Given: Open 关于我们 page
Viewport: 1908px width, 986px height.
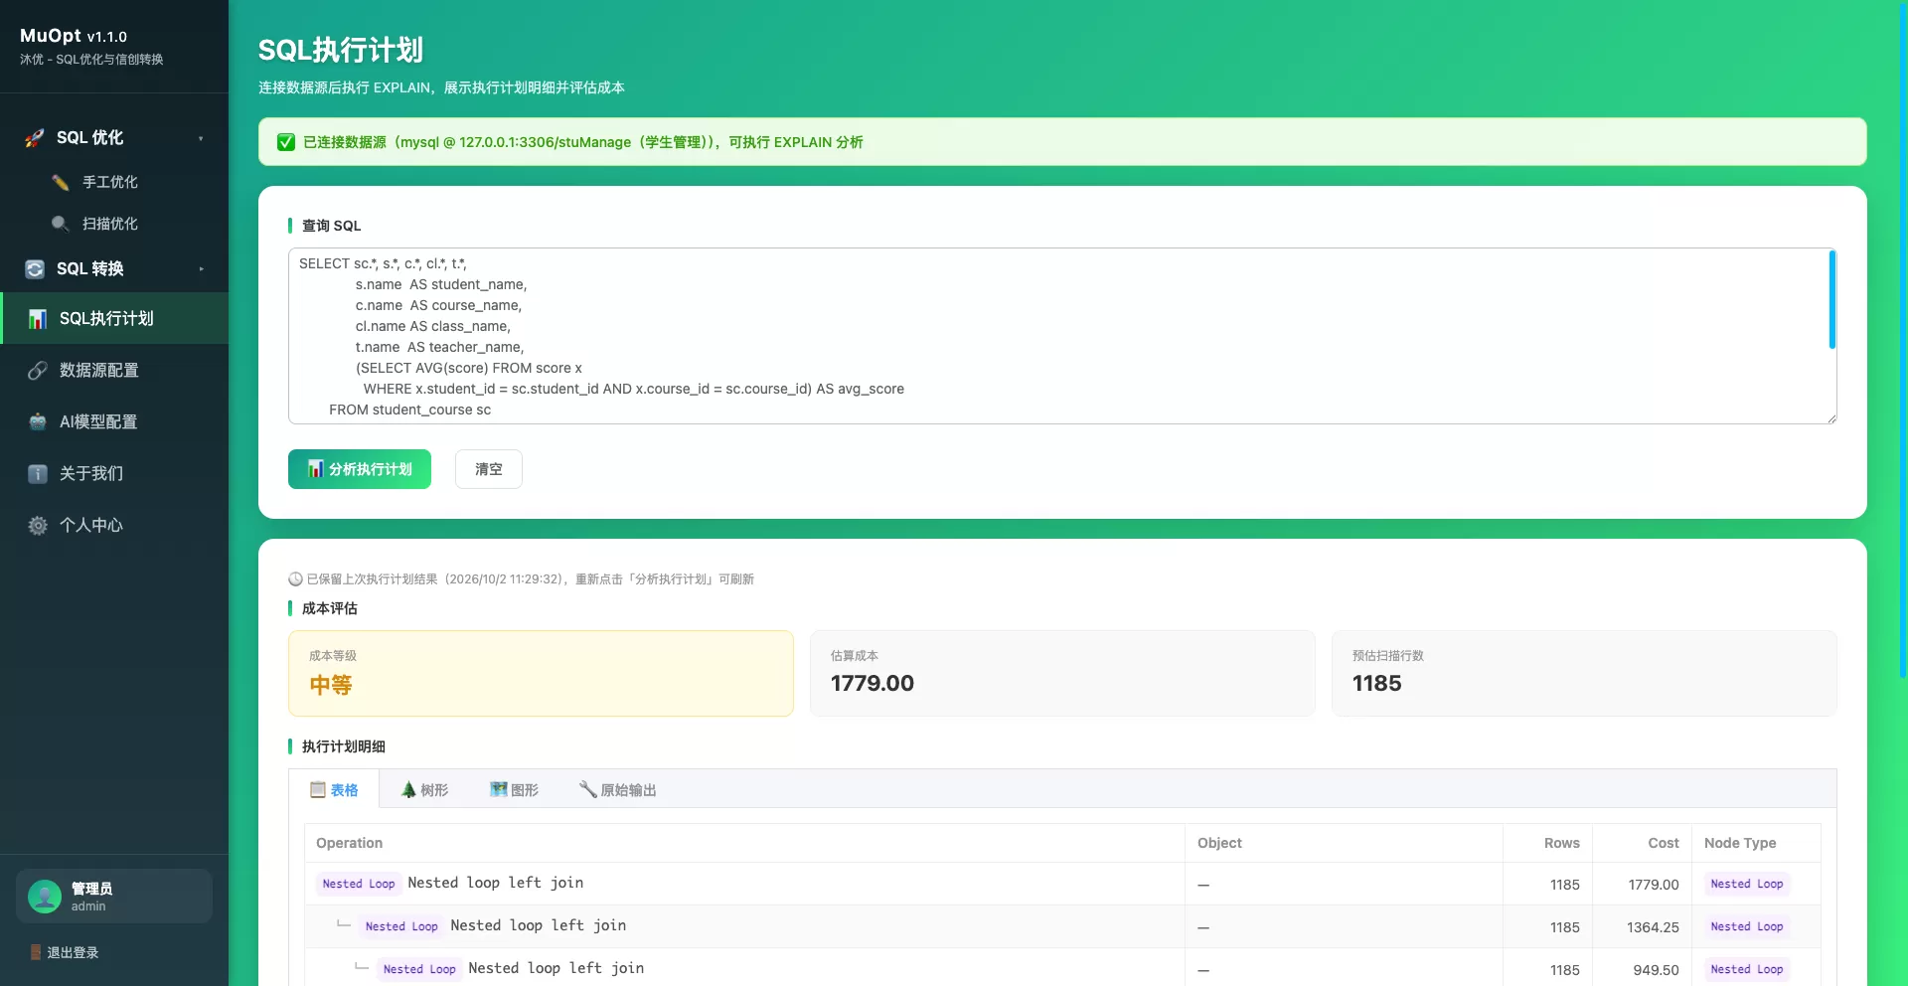Looking at the screenshot, I should click(114, 473).
